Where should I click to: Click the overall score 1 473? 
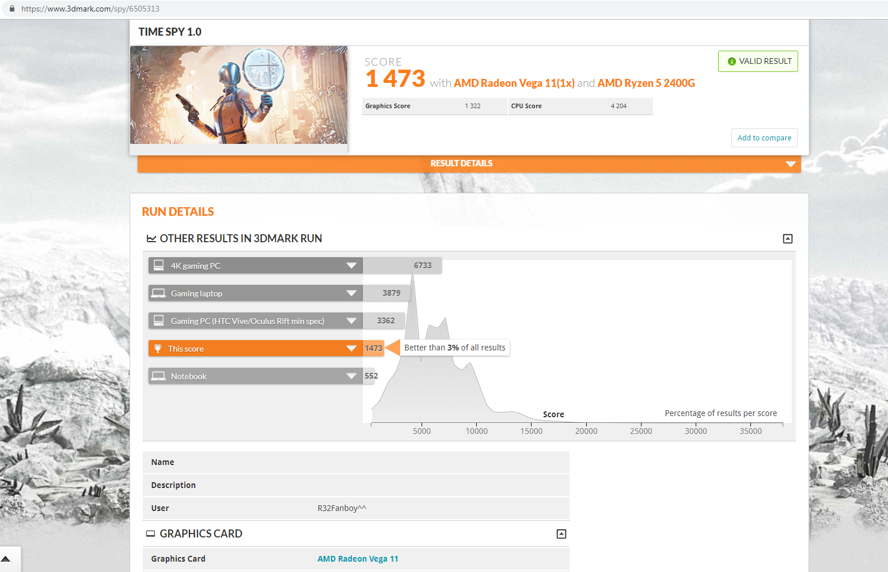[395, 79]
